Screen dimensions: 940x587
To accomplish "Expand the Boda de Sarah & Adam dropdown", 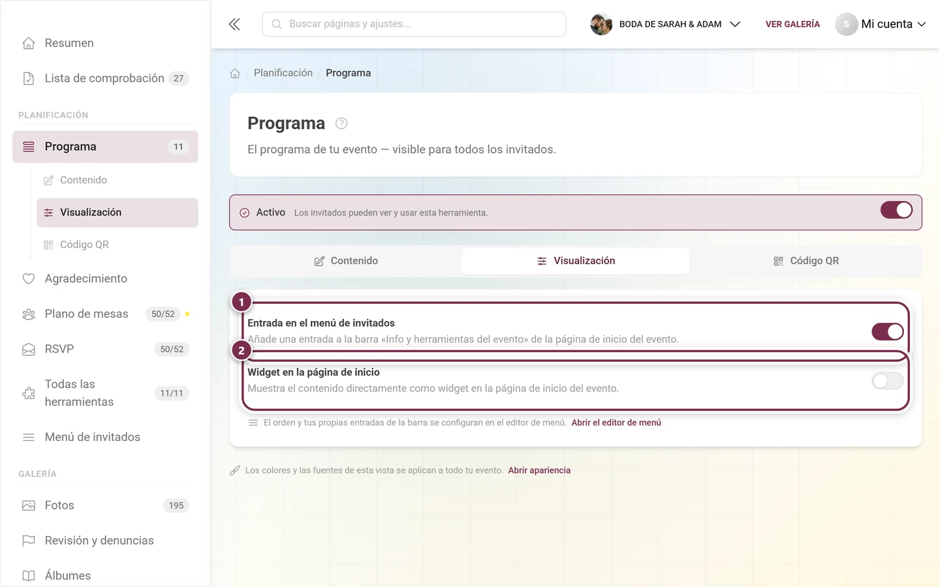I will point(666,24).
